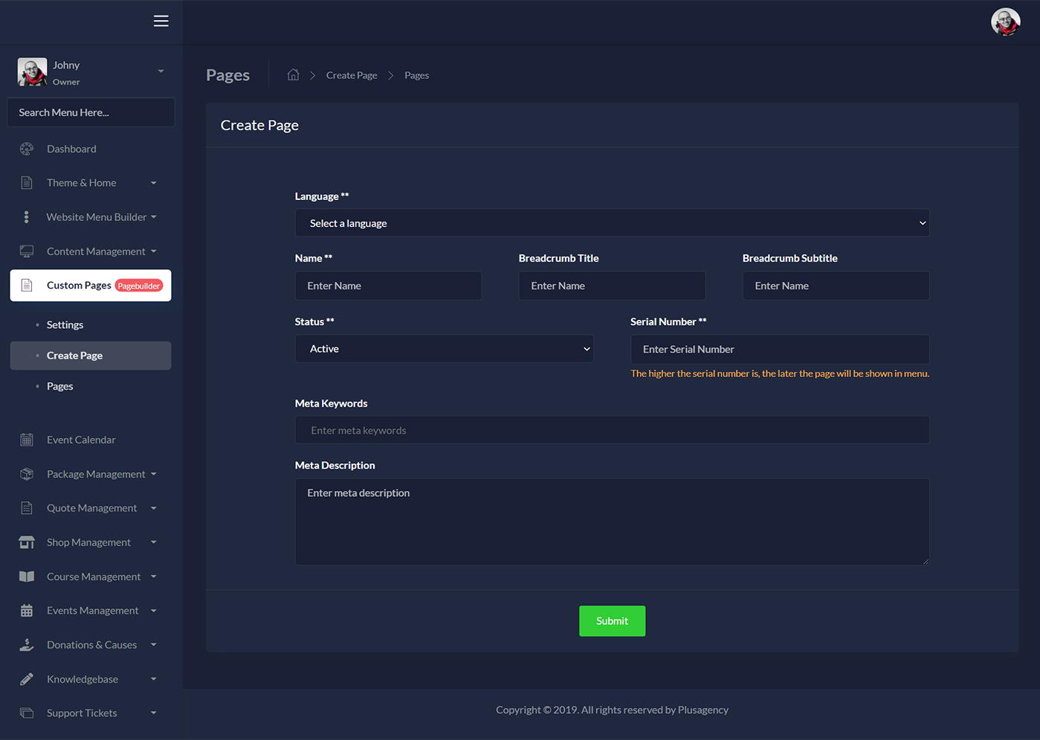Click the Event Calendar icon
This screenshot has width=1040, height=740.
coord(27,440)
